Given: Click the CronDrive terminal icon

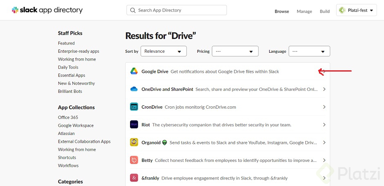Looking at the screenshot, I should coord(134,107).
